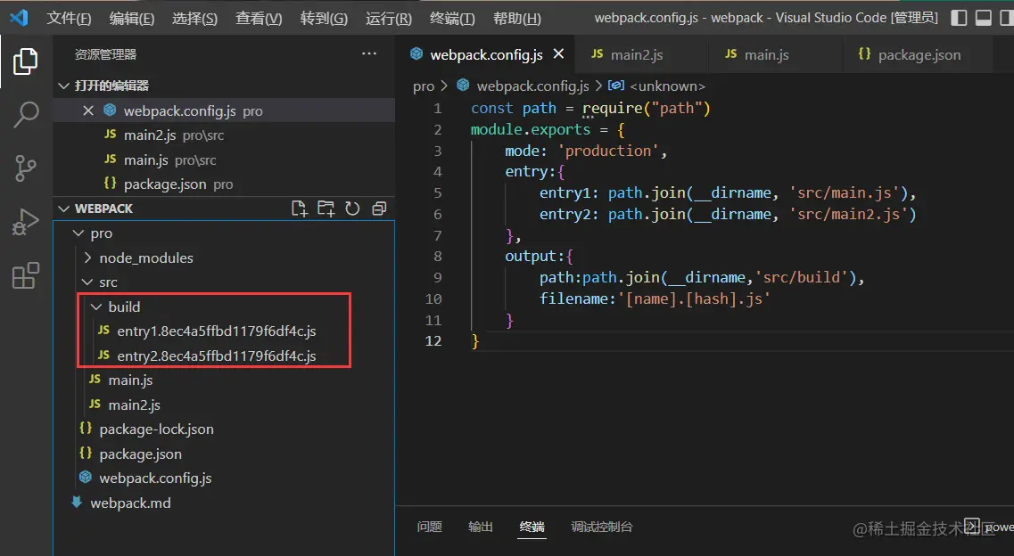This screenshot has height=556, width=1014.
Task: Switch to the main.js editor tab
Action: 775,54
